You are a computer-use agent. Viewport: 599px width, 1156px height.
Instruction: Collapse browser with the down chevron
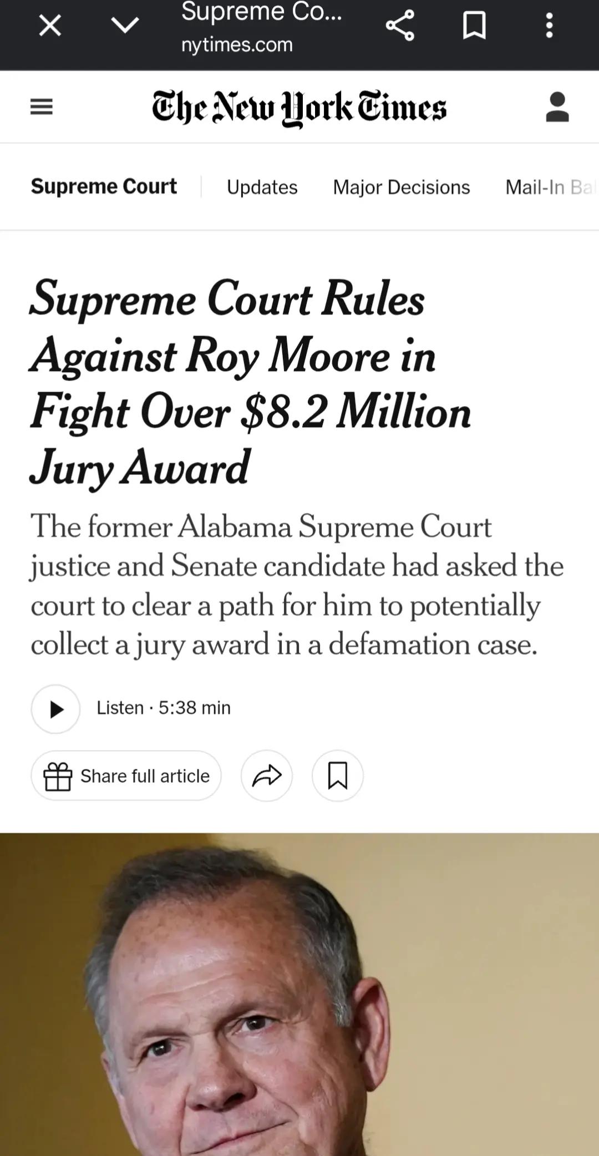click(x=125, y=26)
